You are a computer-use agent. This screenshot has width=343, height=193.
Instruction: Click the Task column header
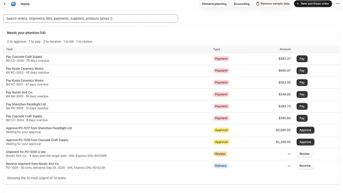(9, 49)
